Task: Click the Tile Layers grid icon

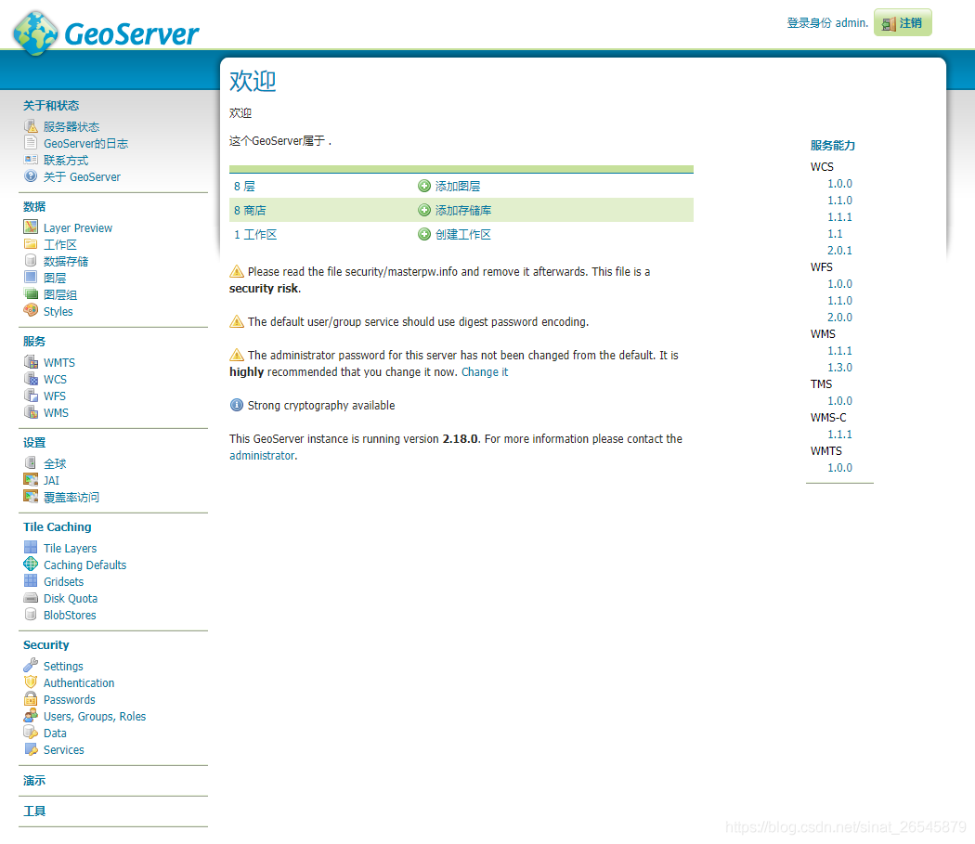Action: (x=31, y=547)
